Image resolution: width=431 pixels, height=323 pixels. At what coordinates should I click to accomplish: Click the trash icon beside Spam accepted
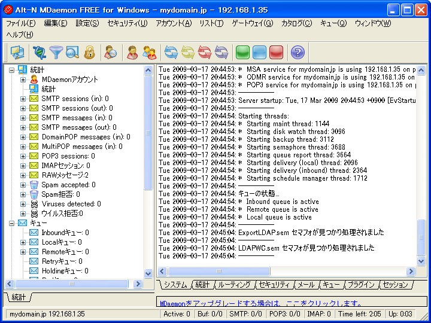tap(34, 185)
